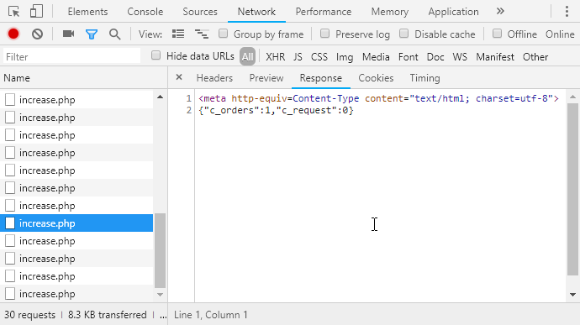Filter requests by Media
Screen dimensions: 580x325
(x=376, y=57)
